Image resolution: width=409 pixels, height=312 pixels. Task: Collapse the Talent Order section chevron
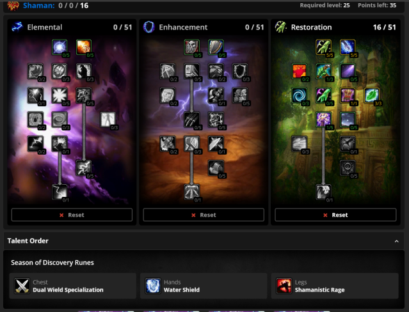tap(396, 241)
